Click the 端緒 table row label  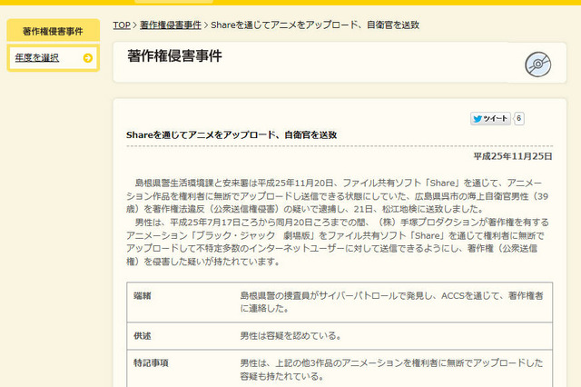click(x=143, y=296)
